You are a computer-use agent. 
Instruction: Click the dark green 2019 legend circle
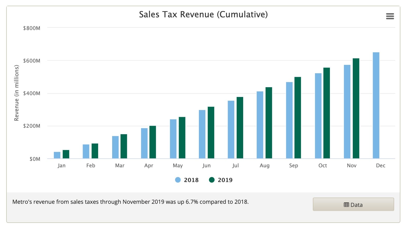212,180
